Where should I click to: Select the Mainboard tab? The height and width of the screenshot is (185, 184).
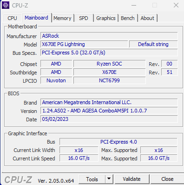36,18
